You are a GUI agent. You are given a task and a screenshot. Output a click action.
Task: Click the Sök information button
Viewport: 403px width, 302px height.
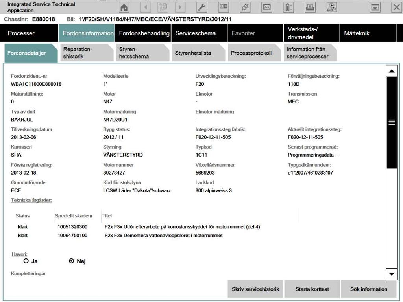pyautogui.click(x=368, y=289)
